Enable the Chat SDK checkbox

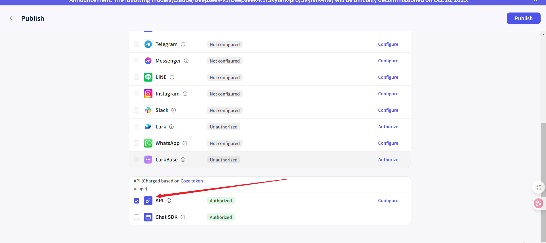[136, 217]
